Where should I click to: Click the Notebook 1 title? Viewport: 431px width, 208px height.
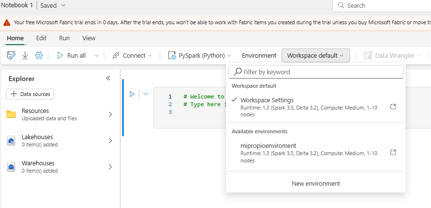(17, 5)
